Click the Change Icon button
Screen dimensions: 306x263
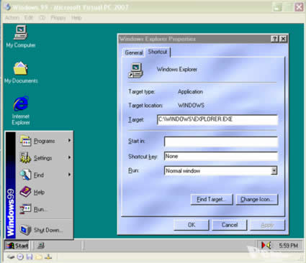257,199
